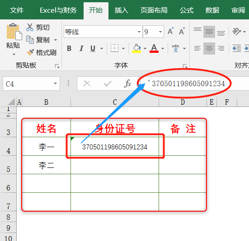Select Center alignment icon
This screenshot has width=249, height=241.
(x=209, y=48)
